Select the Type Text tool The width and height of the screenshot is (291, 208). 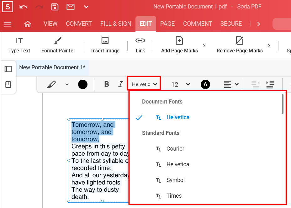[19, 45]
